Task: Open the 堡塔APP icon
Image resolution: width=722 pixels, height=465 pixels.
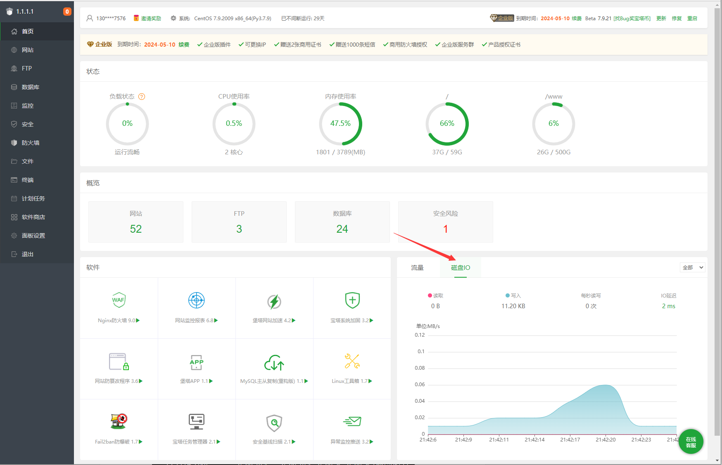Action: coord(196,362)
